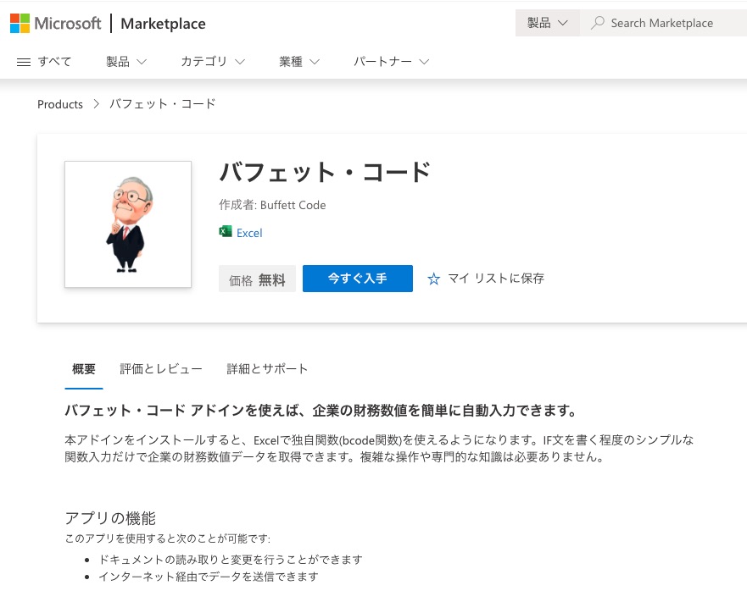This screenshot has width=747, height=602.
Task: Click the Buffett cartoon app thumbnail
Action: pyautogui.click(x=128, y=224)
